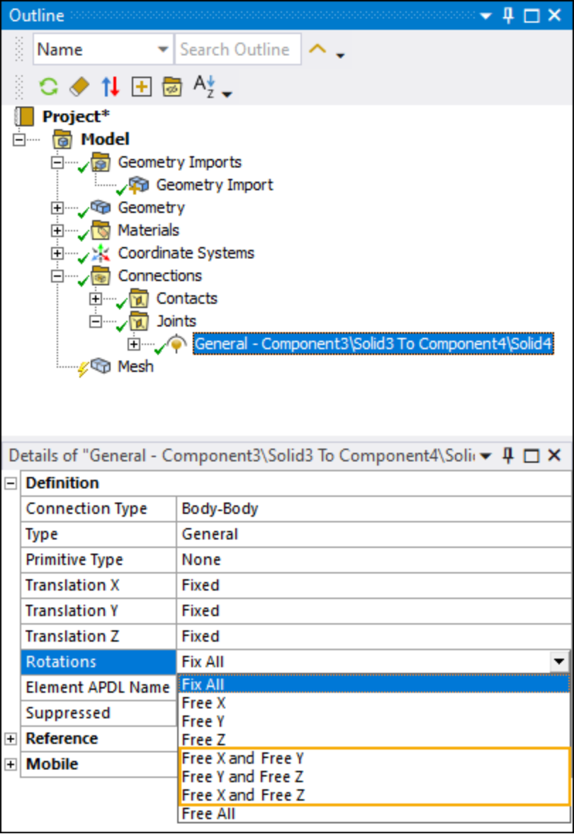This screenshot has width=574, height=834.
Task: Click the A-Z alphabetical sort icon
Action: coord(204,86)
